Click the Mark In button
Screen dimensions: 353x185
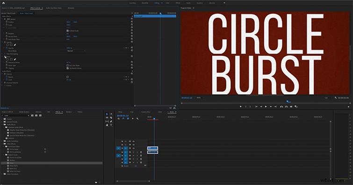click(x=245, y=107)
